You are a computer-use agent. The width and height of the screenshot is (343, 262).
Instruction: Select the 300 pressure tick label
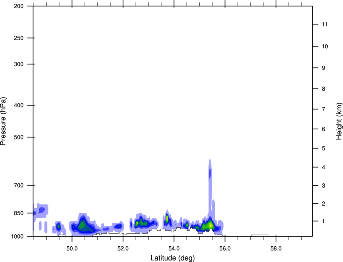click(19, 64)
